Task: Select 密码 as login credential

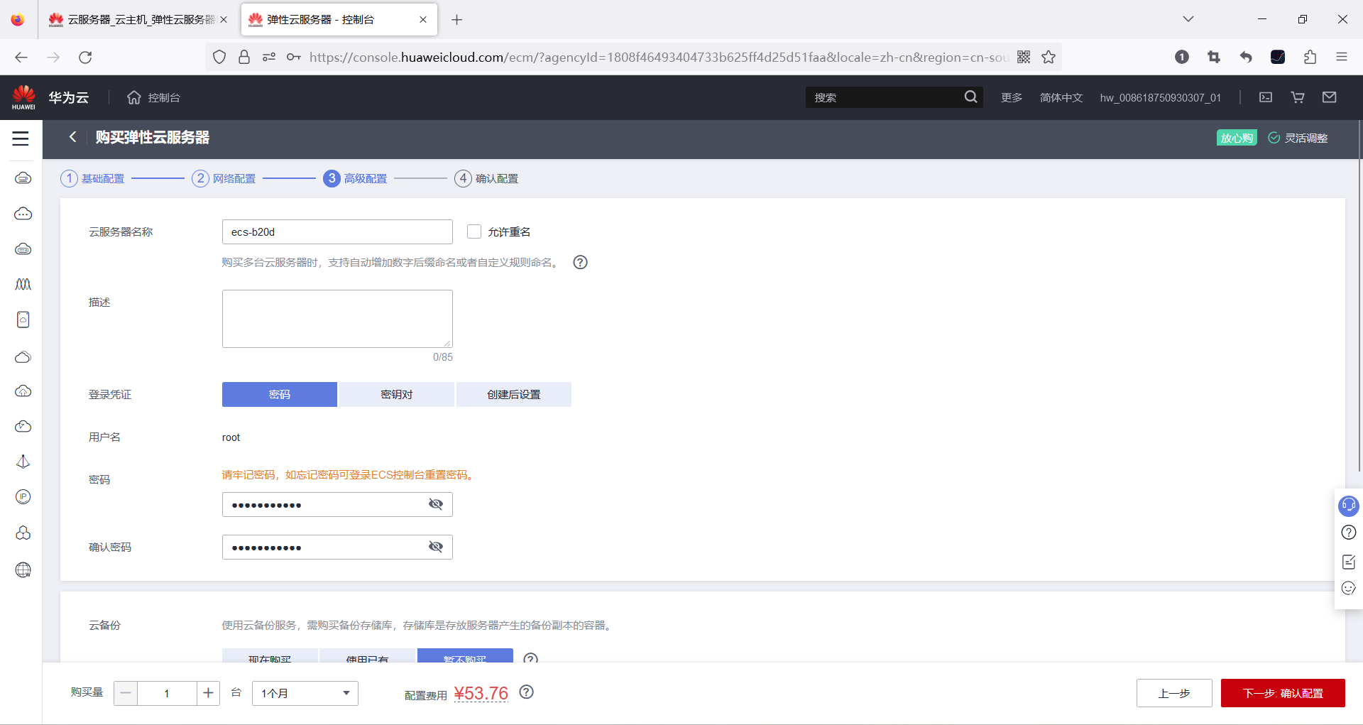Action: pyautogui.click(x=280, y=394)
